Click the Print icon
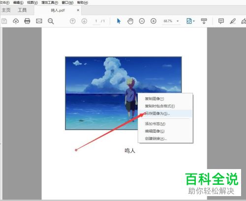The image size is (246, 201). coord(27,21)
